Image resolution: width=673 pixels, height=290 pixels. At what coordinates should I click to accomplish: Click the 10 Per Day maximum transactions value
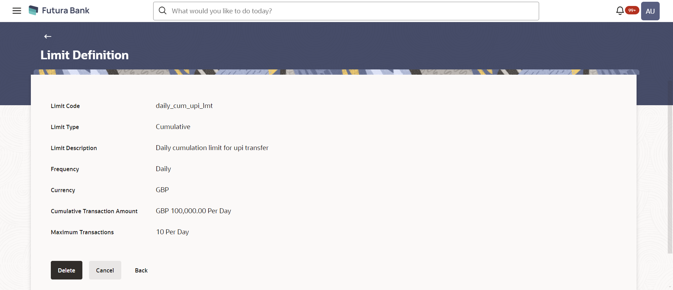172,232
